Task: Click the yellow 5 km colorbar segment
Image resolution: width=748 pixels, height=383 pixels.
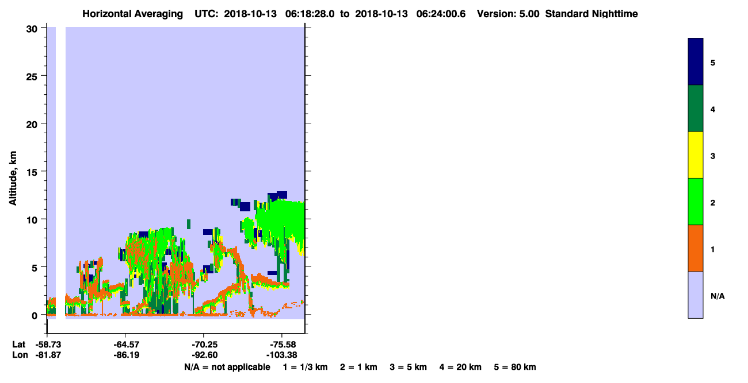Action: [696, 155]
